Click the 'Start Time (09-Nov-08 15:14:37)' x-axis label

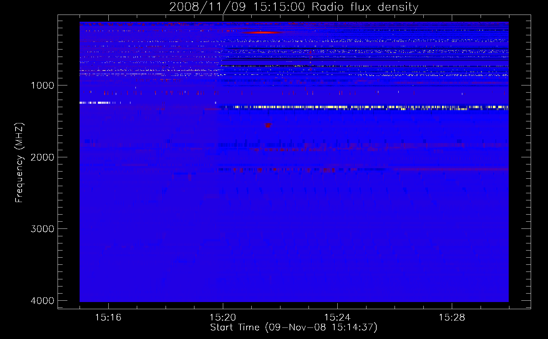[x=294, y=327]
